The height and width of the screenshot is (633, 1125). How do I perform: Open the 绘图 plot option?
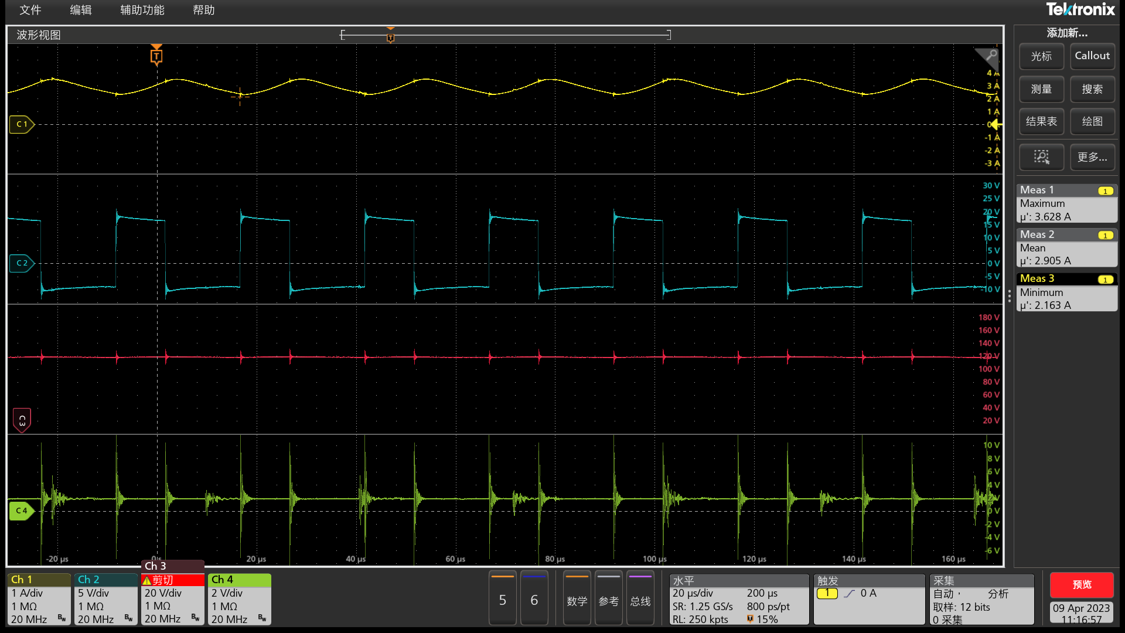point(1092,121)
